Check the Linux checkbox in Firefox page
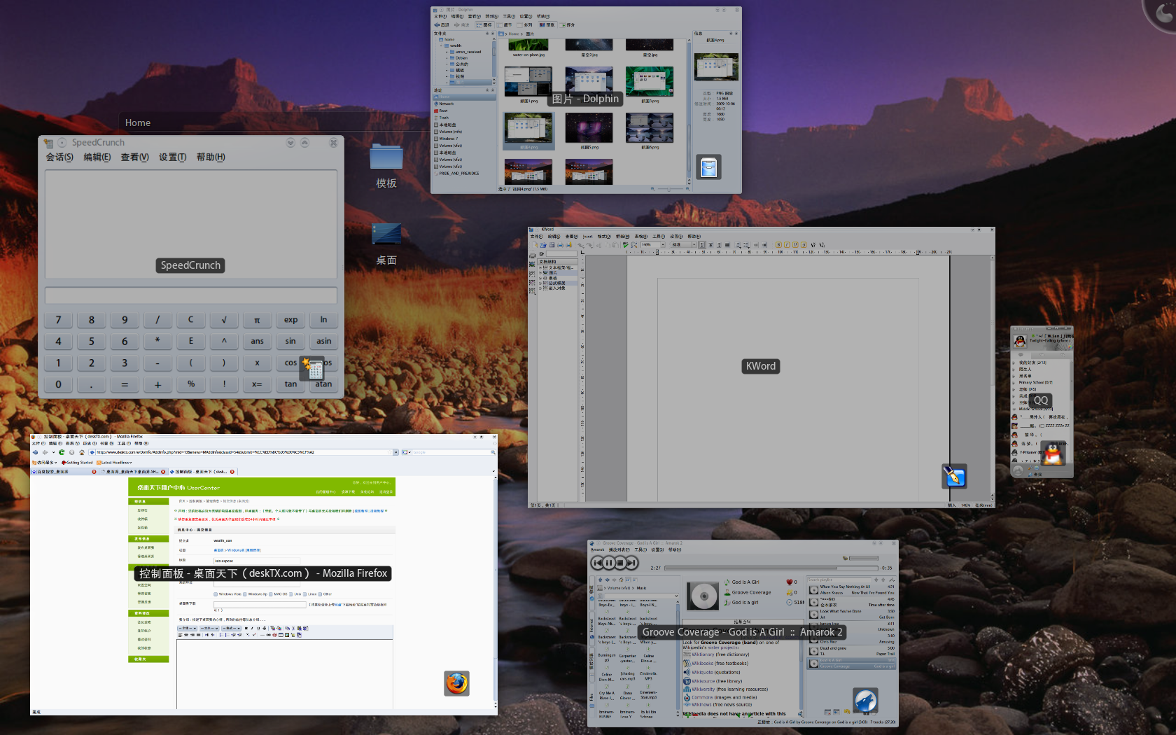The image size is (1176, 735). [x=305, y=594]
